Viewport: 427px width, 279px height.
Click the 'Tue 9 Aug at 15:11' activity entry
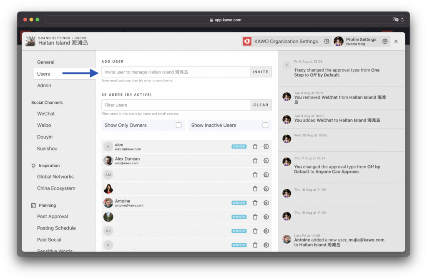[x=342, y=98]
